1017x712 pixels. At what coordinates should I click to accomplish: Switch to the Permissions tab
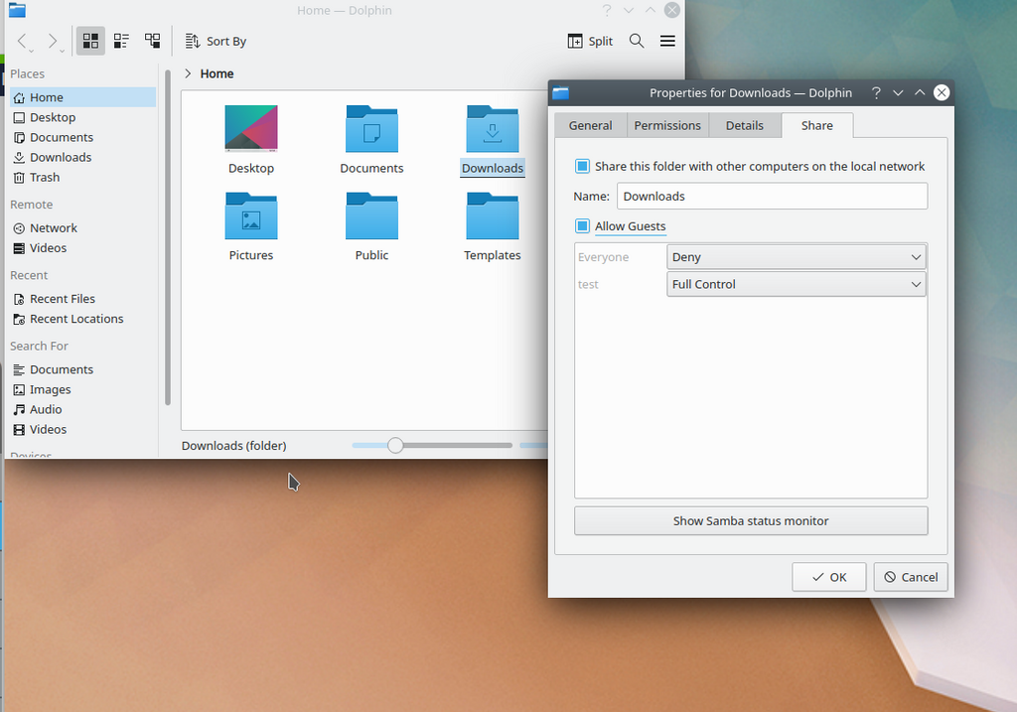pos(667,125)
